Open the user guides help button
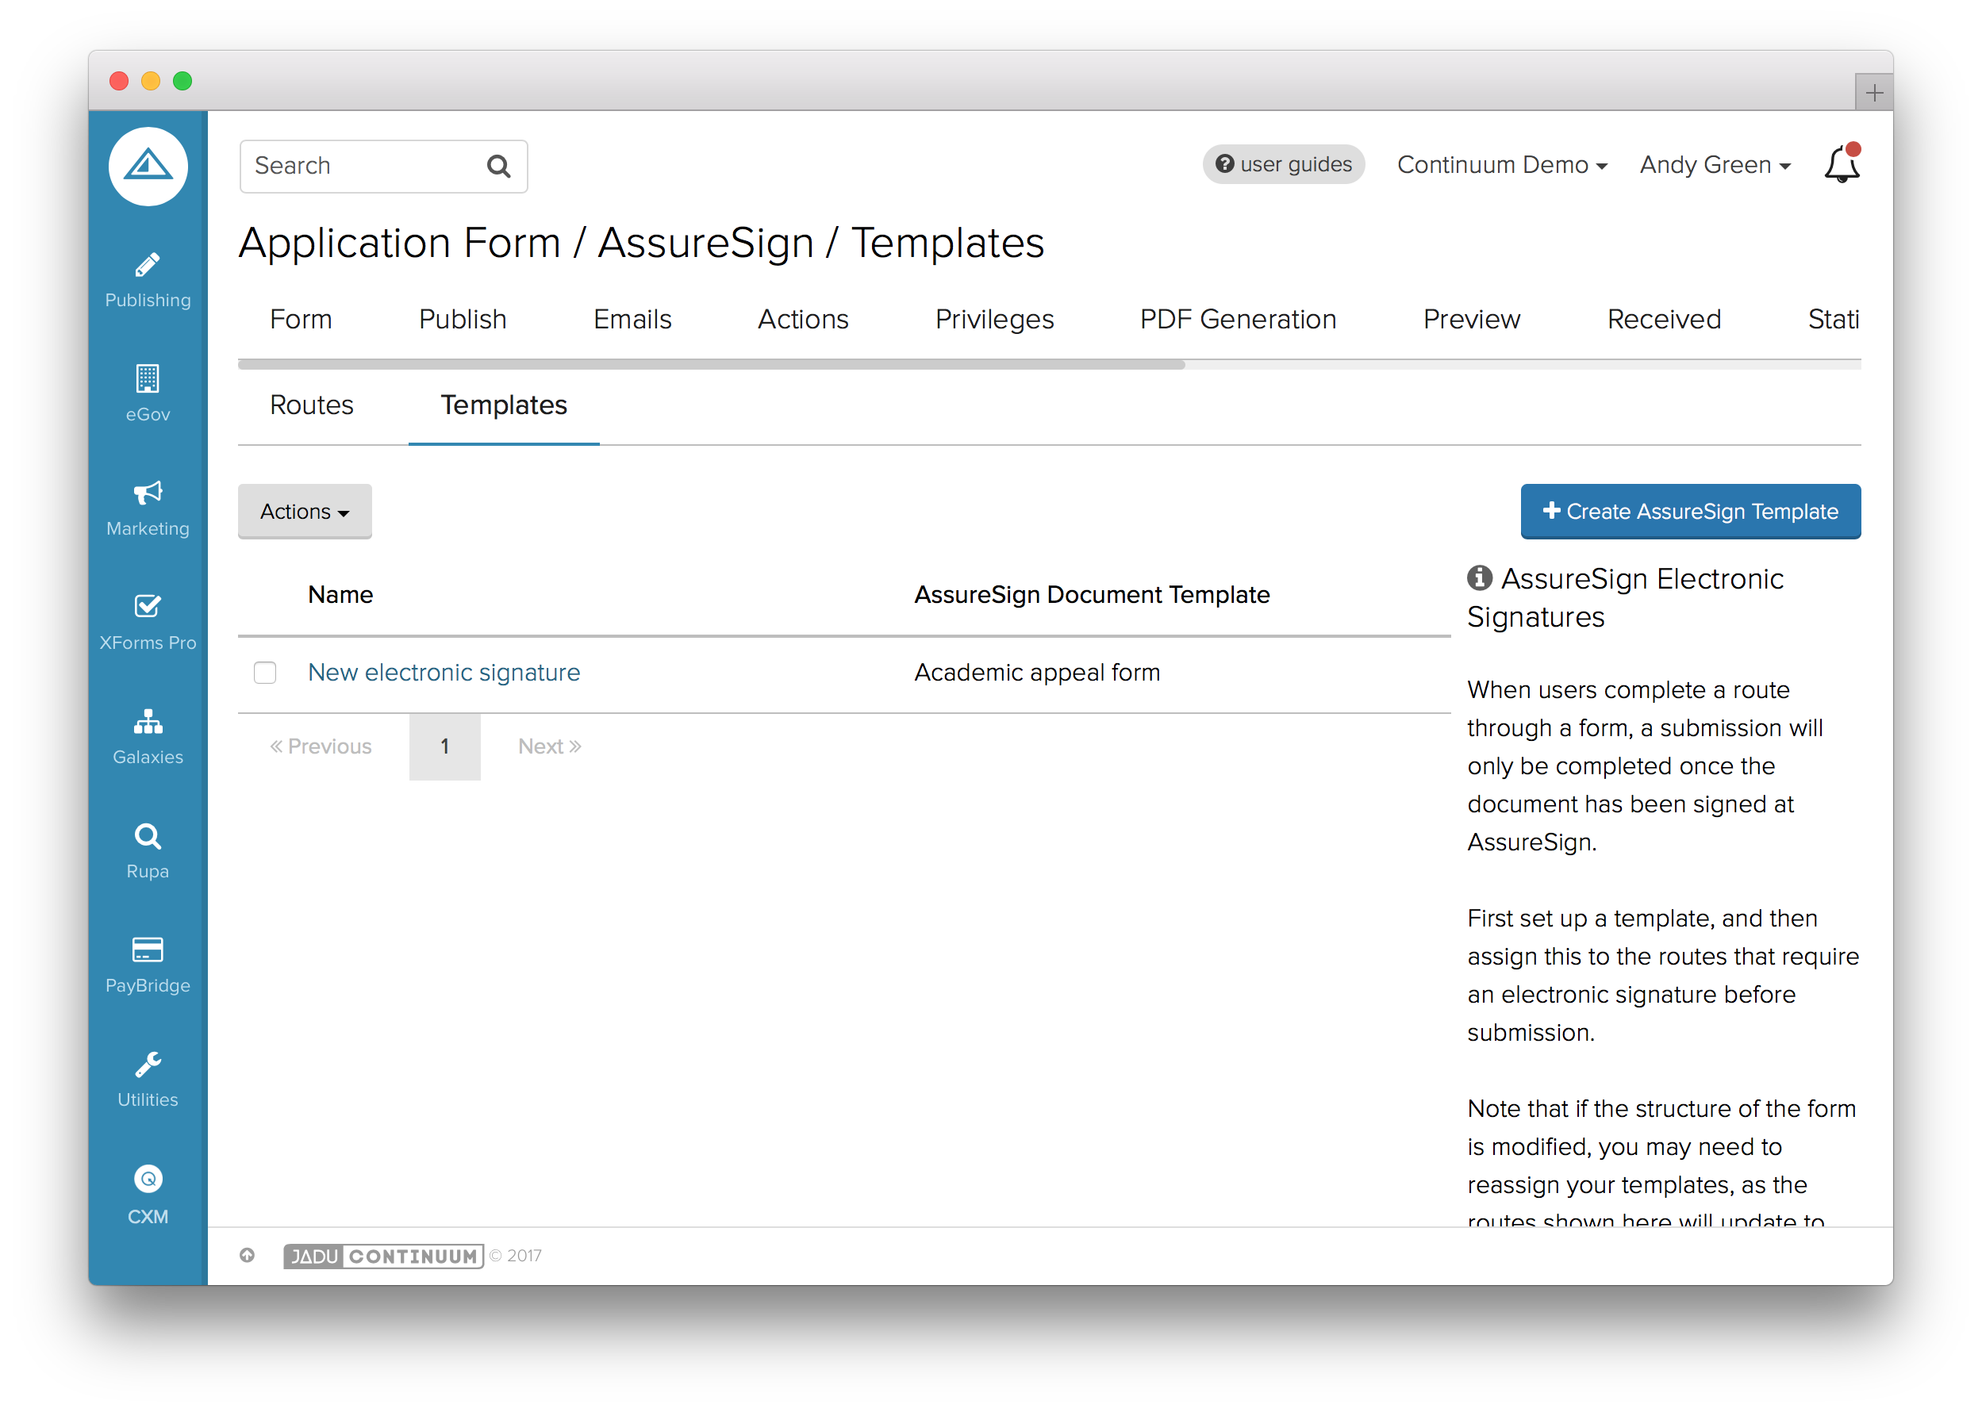The width and height of the screenshot is (1982, 1412). (x=1284, y=164)
